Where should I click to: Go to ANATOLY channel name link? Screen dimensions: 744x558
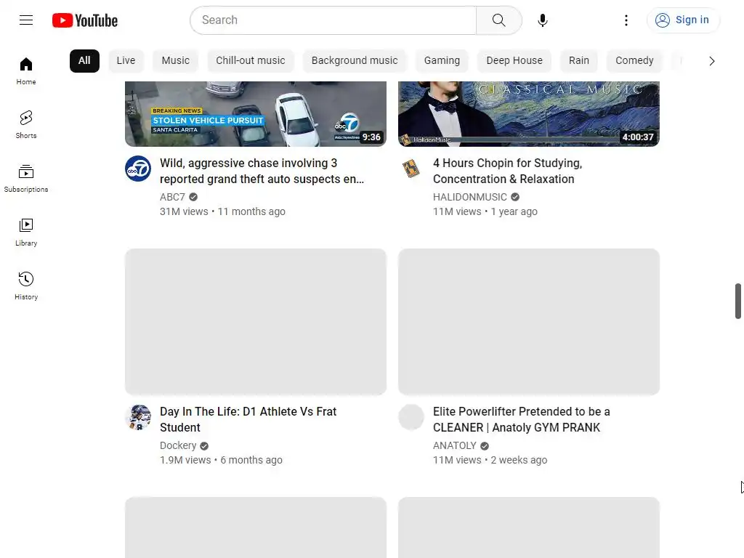(455, 445)
